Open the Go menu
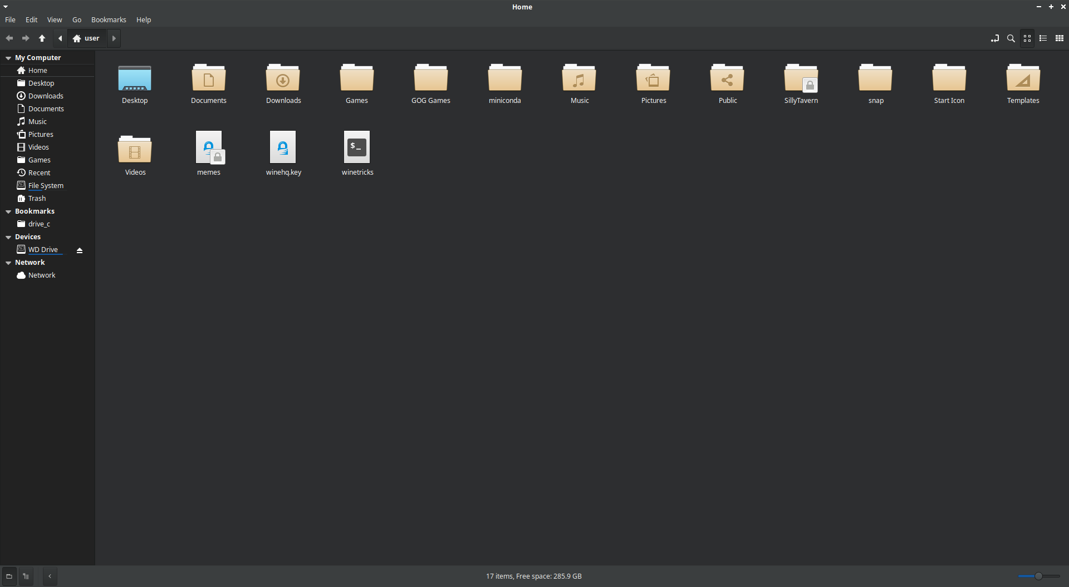This screenshot has width=1069, height=587. pos(77,20)
